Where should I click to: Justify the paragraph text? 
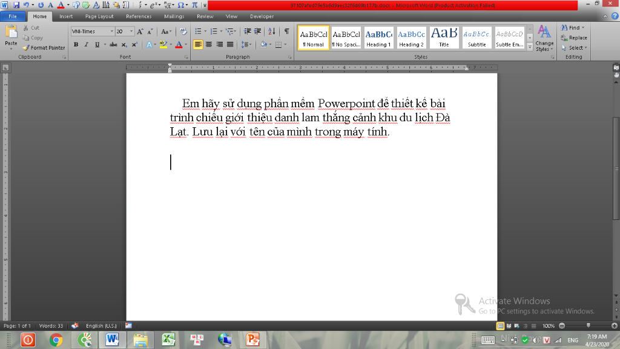(x=229, y=45)
